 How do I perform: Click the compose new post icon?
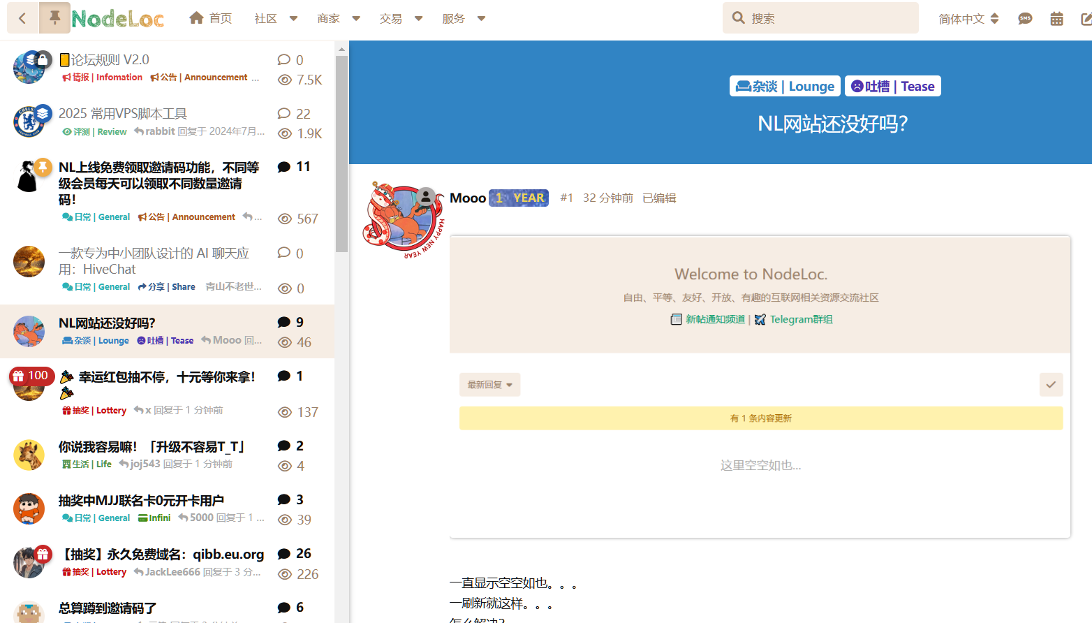(x=1086, y=19)
